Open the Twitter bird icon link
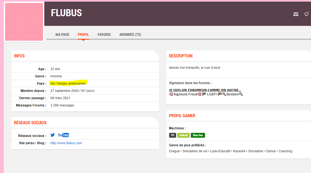This screenshot has width=311, height=173. 52,135
